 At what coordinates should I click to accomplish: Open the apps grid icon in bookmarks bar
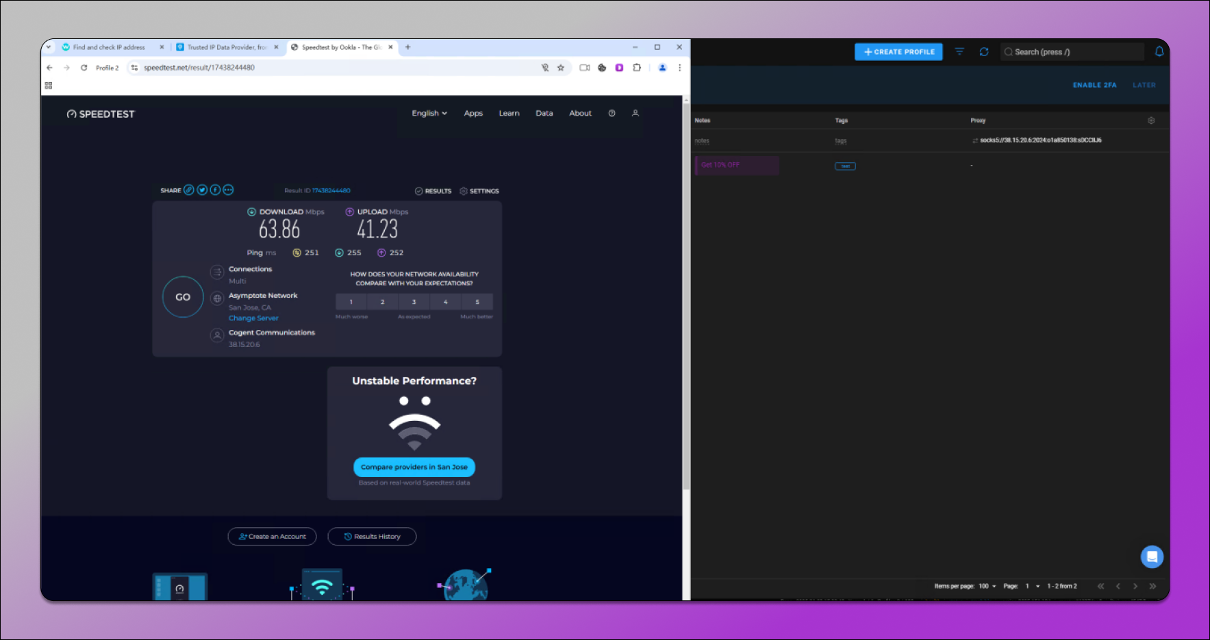49,86
